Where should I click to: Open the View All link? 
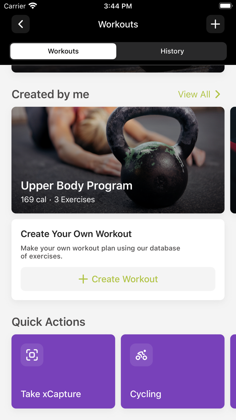click(x=194, y=95)
